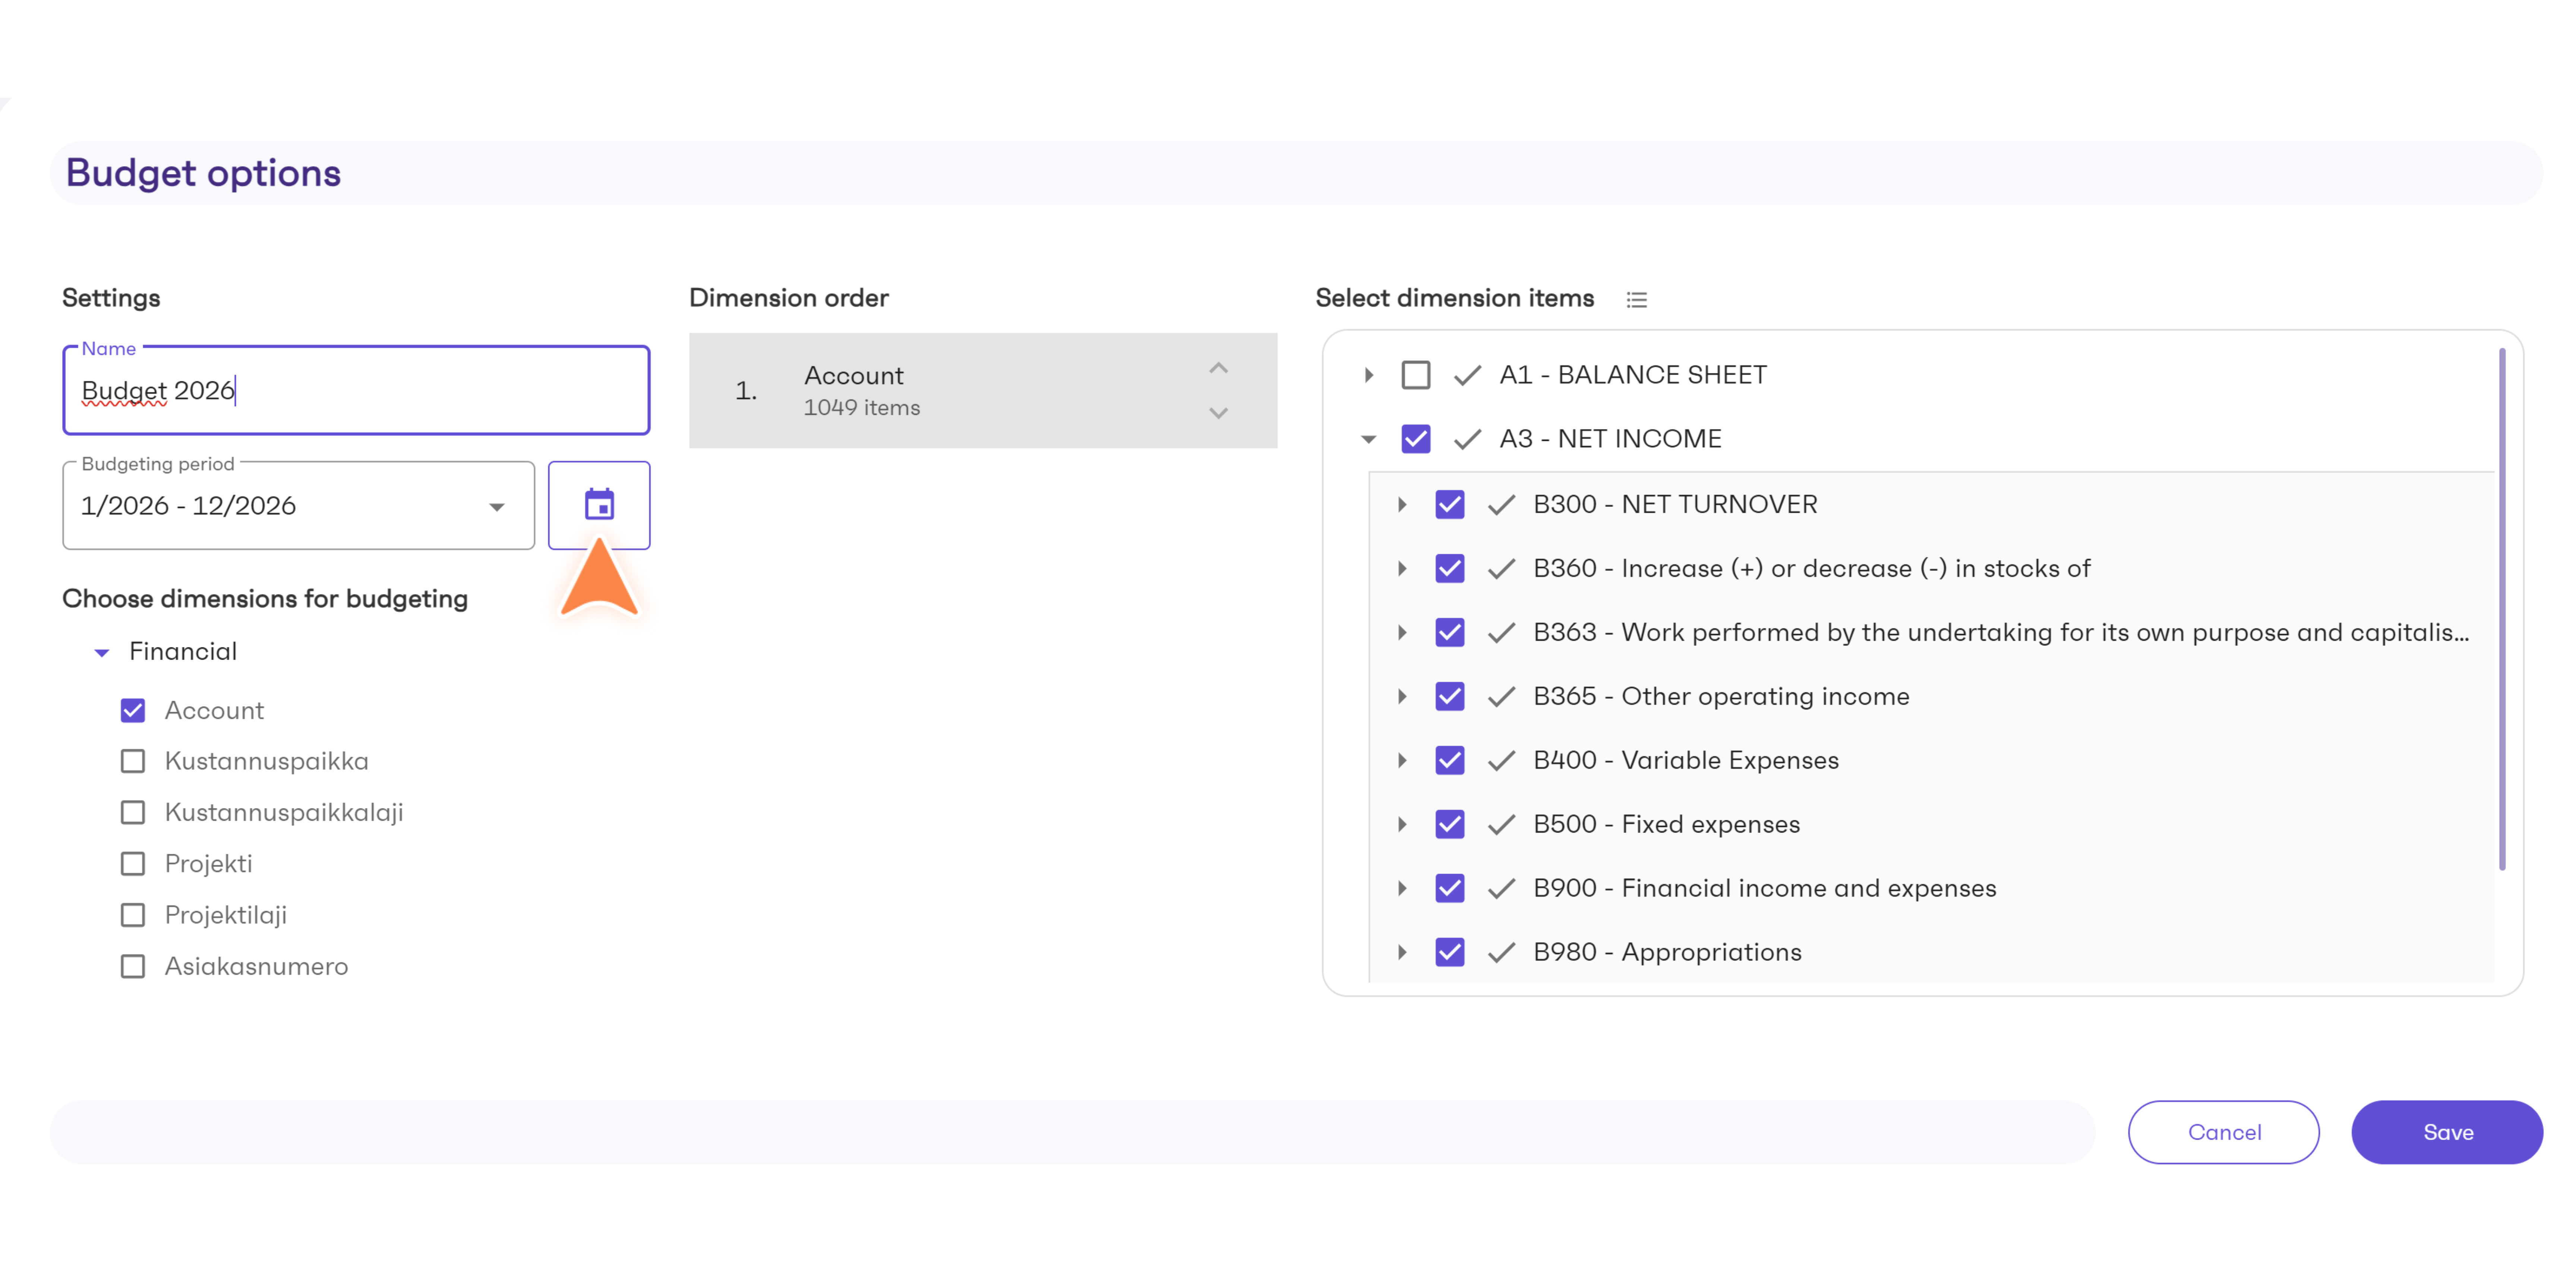Click checkmark icon next to B363 row

(x=1501, y=633)
